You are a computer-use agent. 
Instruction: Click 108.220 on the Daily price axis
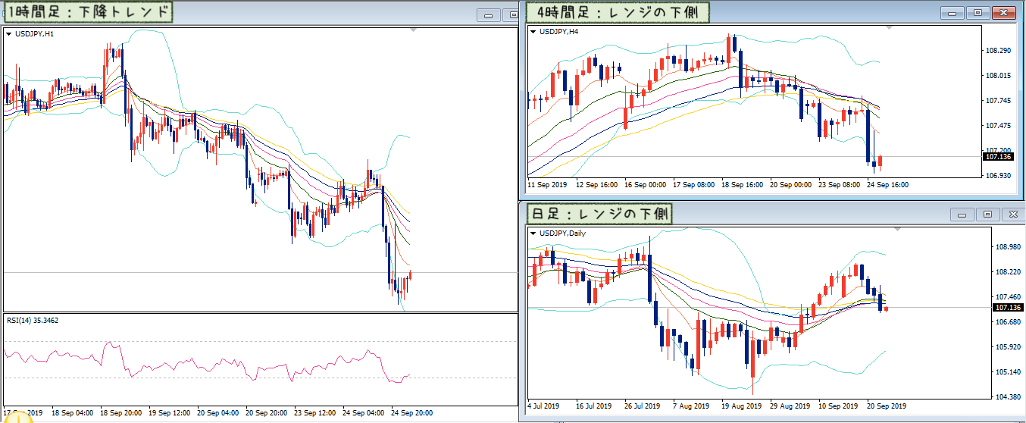pyautogui.click(x=1009, y=271)
